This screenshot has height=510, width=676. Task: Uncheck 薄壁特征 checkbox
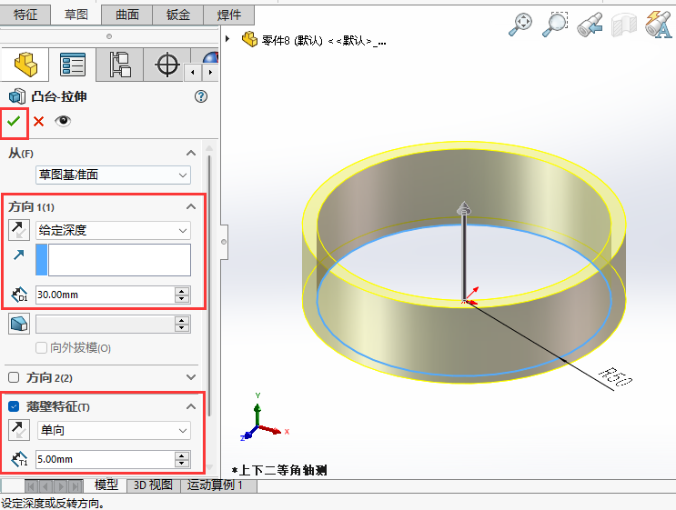[x=14, y=406]
